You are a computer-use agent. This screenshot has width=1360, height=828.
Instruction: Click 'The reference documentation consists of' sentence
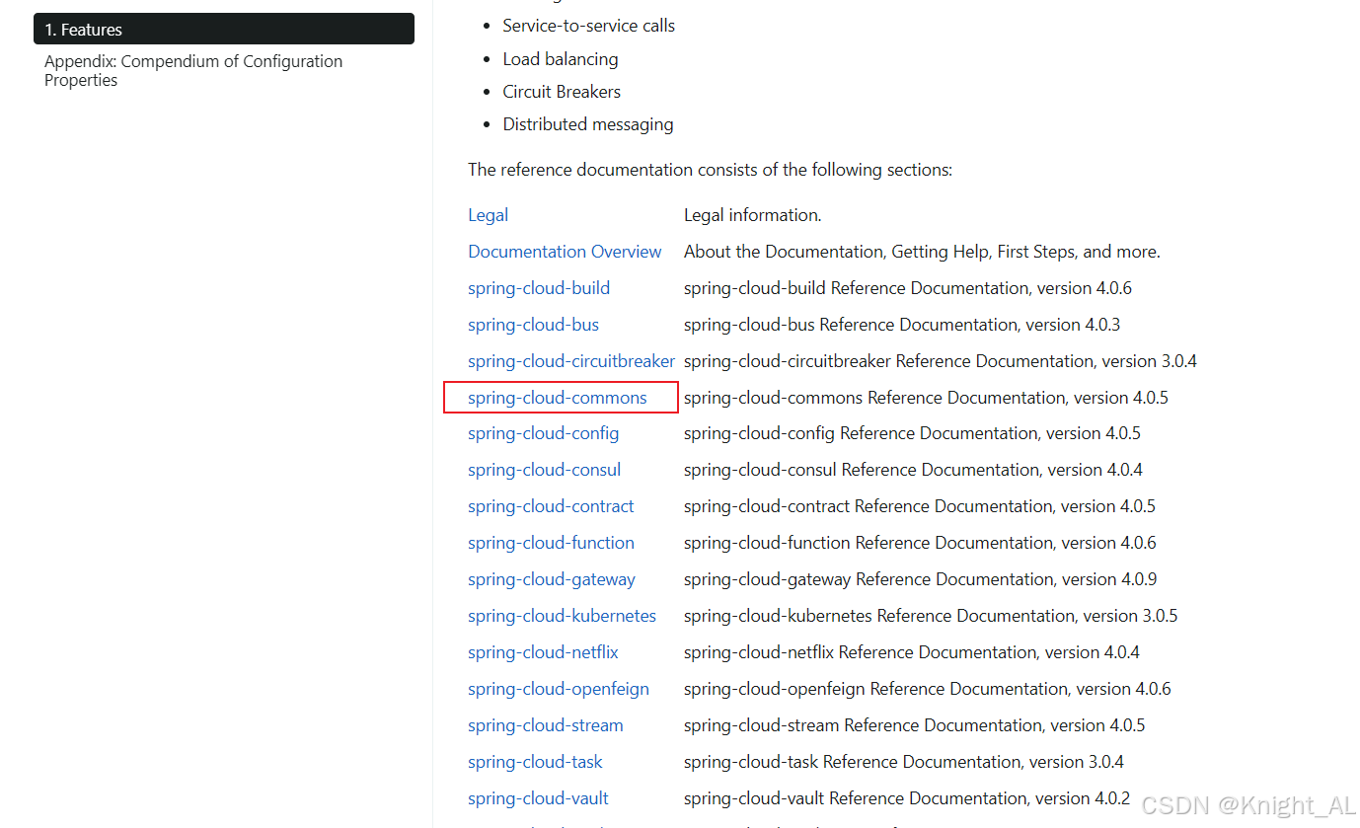pos(711,170)
